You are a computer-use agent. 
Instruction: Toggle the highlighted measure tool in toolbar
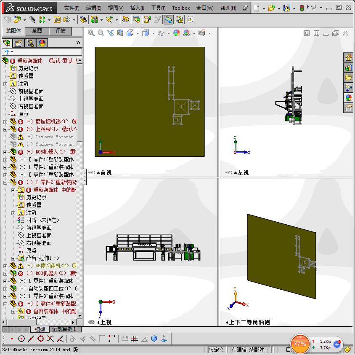[168, 19]
